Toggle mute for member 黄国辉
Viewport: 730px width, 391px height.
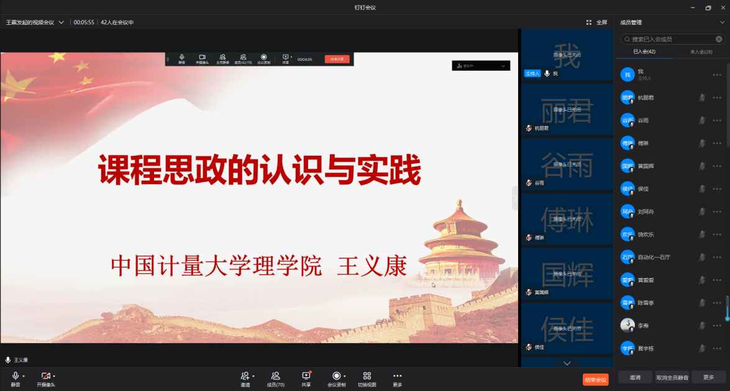coord(702,166)
